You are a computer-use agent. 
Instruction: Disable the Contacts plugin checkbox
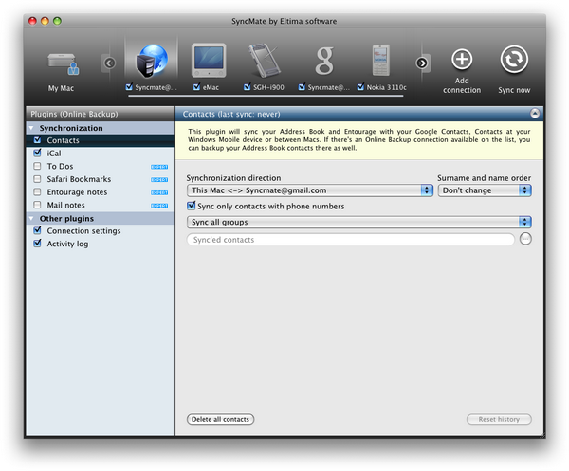[x=37, y=140]
